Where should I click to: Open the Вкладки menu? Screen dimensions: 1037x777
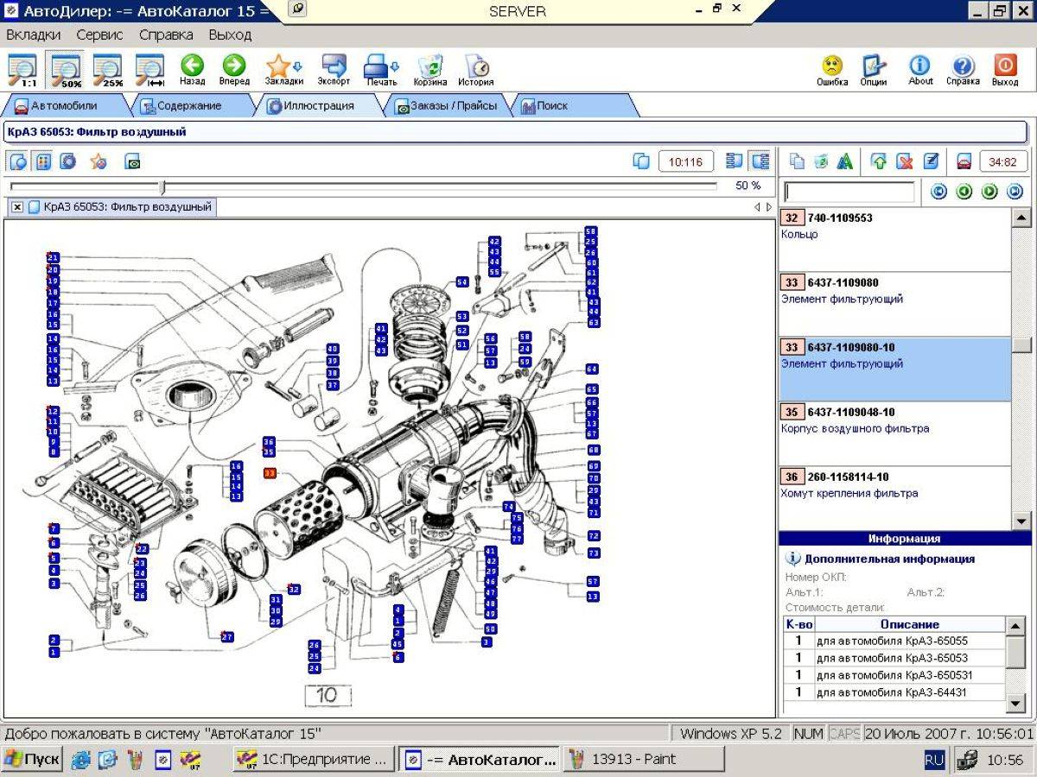pyautogui.click(x=33, y=35)
